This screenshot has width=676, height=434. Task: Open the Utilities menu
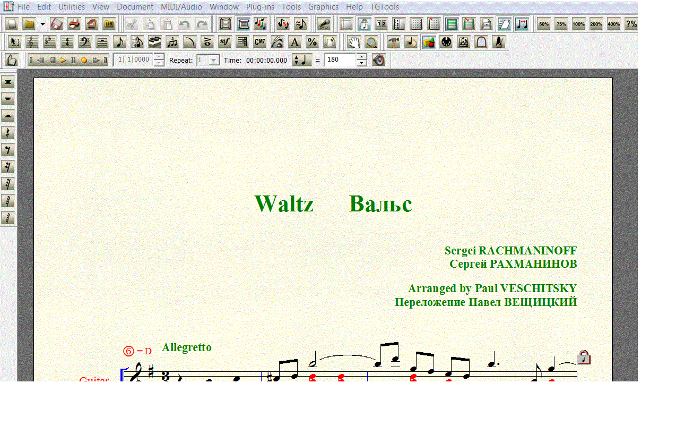[72, 7]
